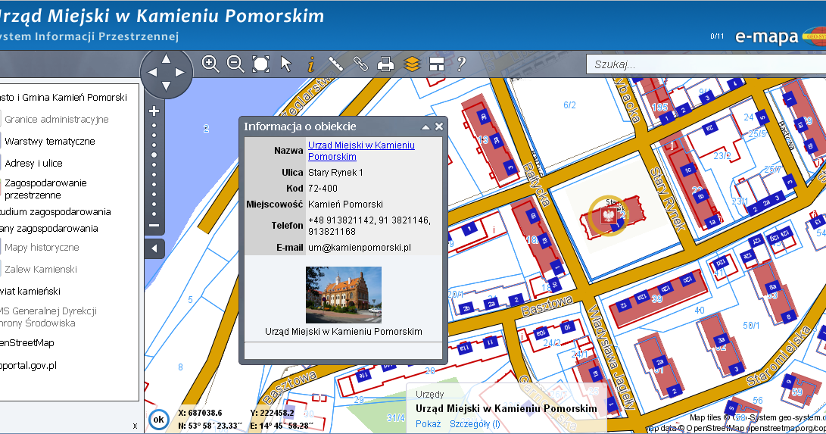Open Urząd Miejski w Kamieniu Pomorskim link
The height and width of the screenshot is (434, 826).
coord(361,151)
